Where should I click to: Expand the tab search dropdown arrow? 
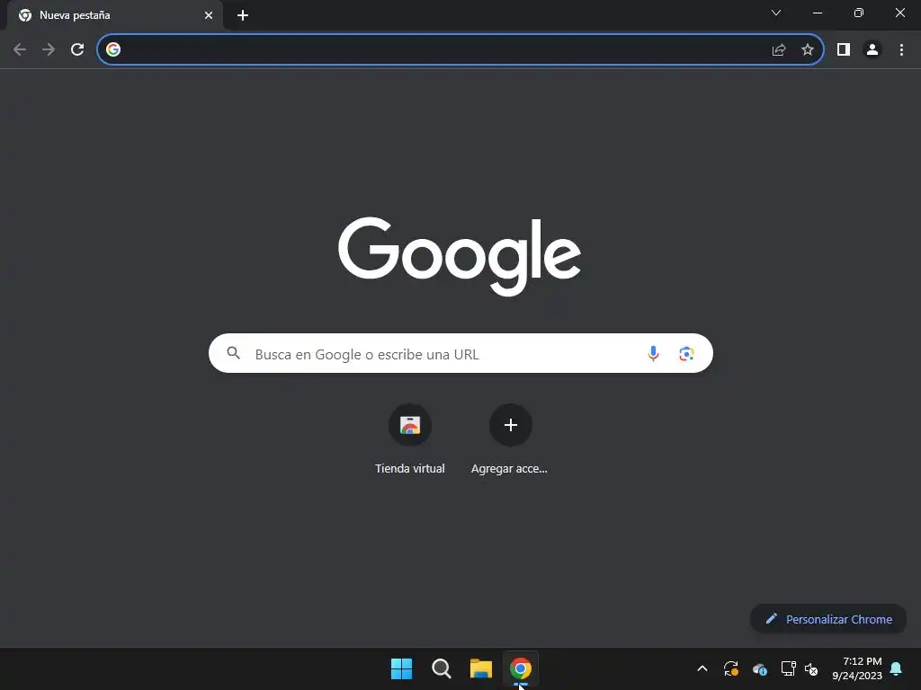coord(776,13)
